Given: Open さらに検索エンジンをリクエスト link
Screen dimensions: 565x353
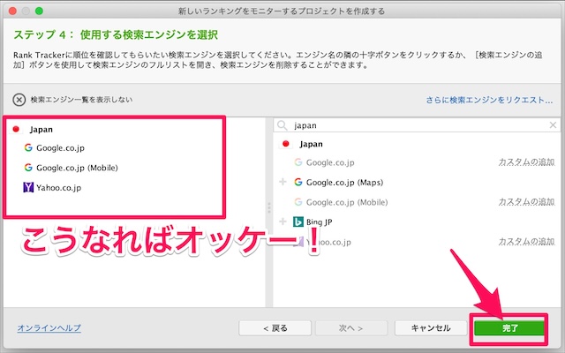Looking at the screenshot, I should coord(489,100).
